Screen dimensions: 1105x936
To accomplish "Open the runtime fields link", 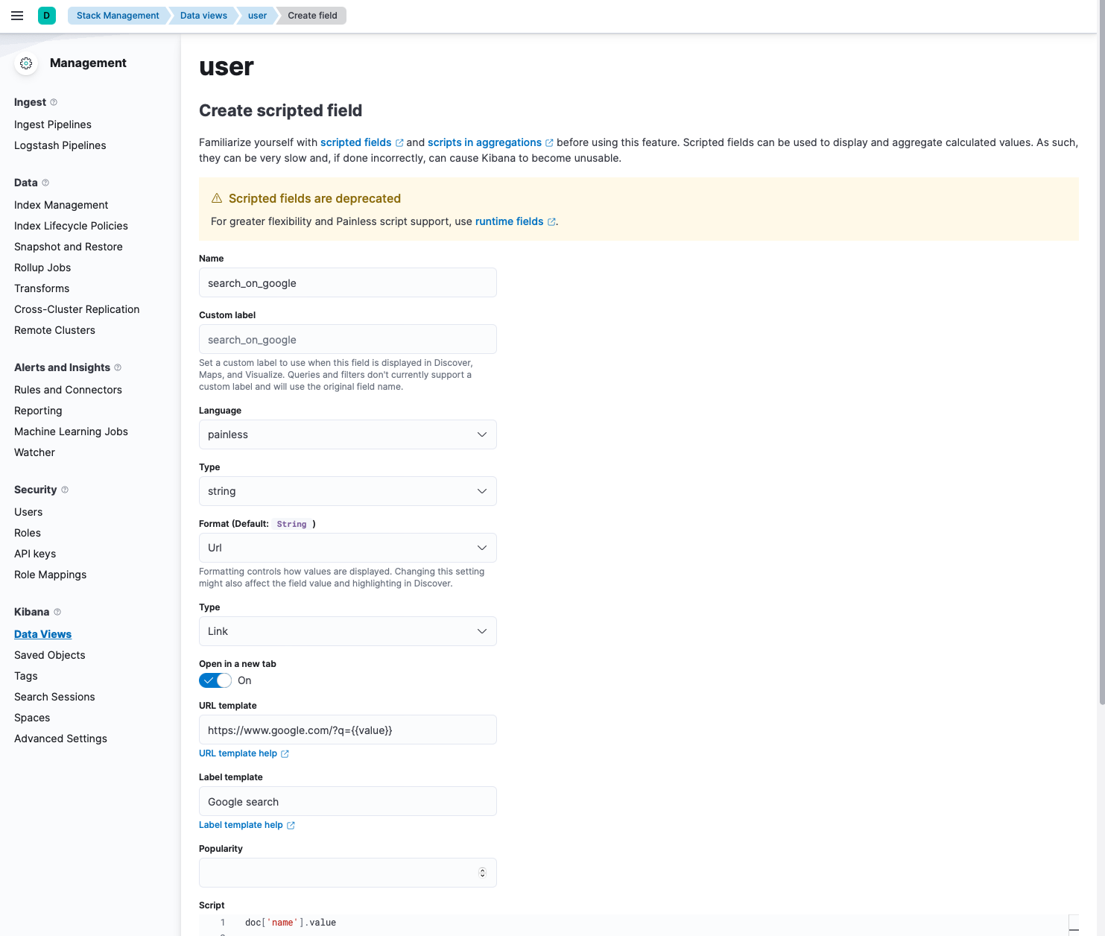I will coord(510,221).
